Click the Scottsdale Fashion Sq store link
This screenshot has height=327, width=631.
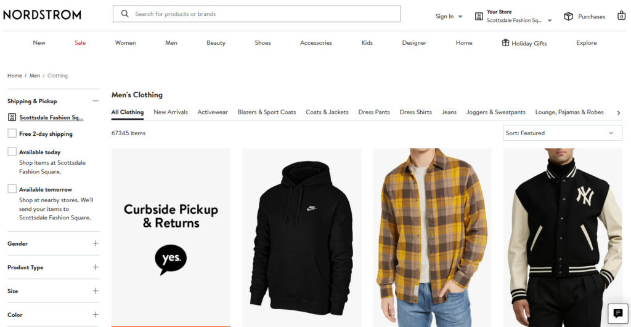(x=51, y=117)
